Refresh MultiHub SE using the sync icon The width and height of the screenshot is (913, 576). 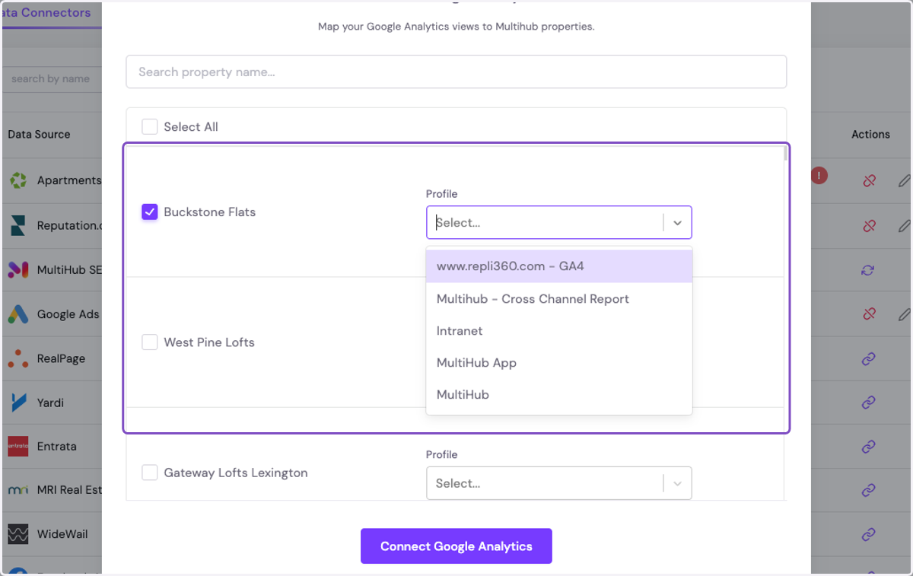click(x=869, y=270)
